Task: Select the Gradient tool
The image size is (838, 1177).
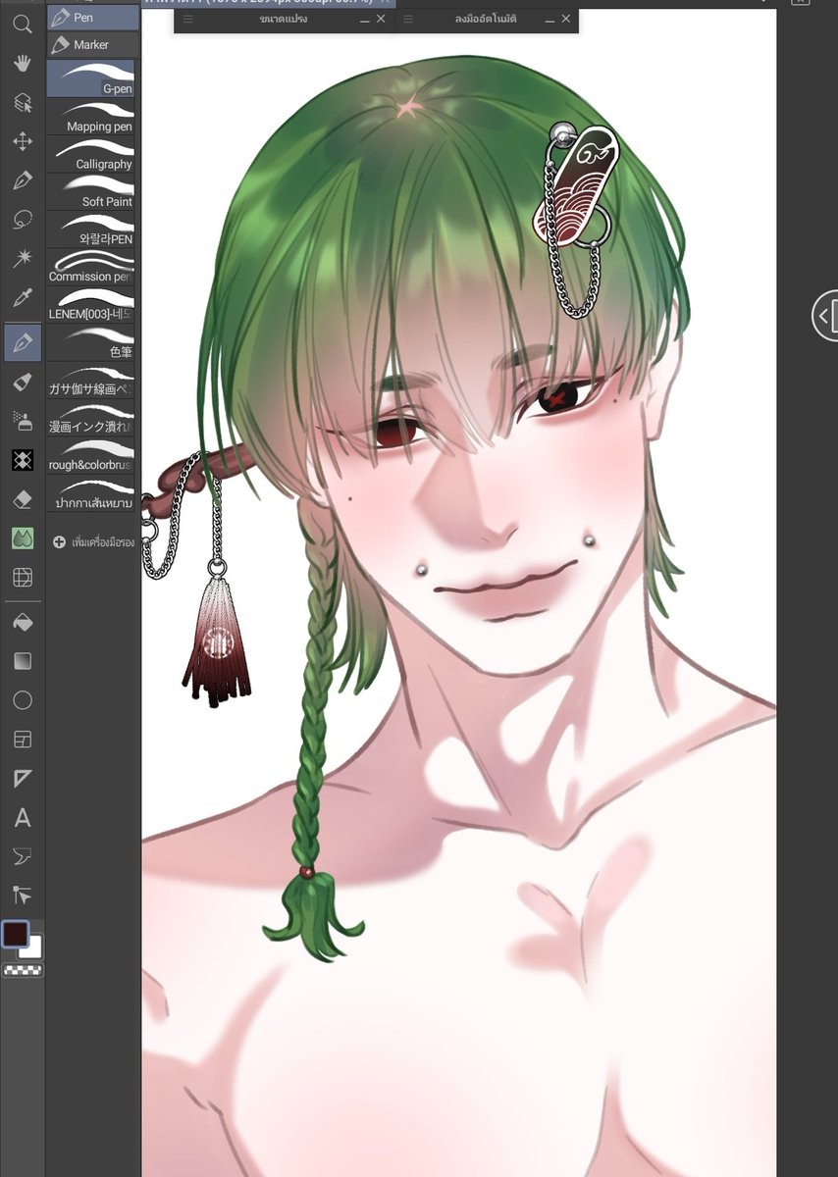Action: tap(22, 661)
